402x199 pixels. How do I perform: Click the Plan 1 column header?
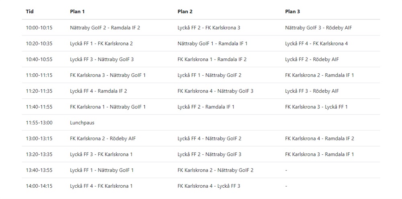tap(77, 12)
